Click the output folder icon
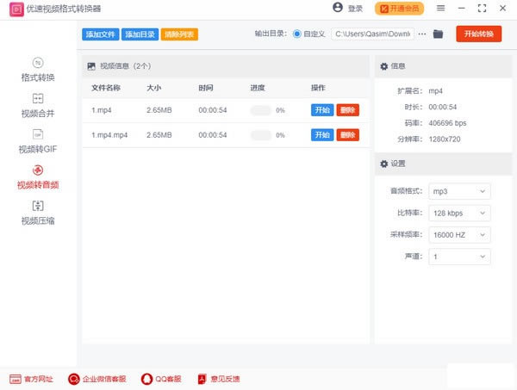The width and height of the screenshot is (517, 390). [438, 34]
